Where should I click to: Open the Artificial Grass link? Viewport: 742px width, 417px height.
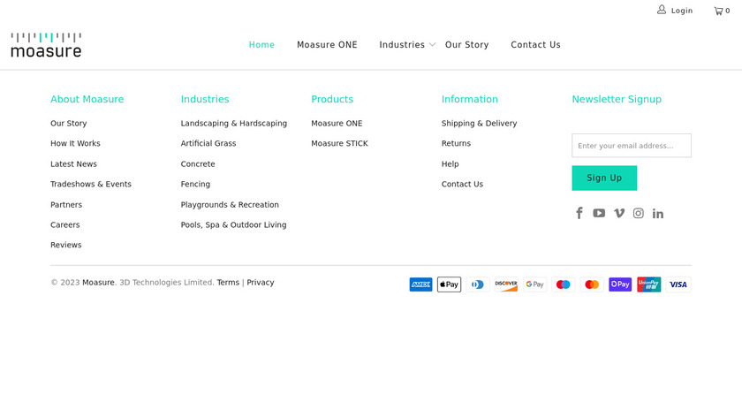tap(208, 143)
